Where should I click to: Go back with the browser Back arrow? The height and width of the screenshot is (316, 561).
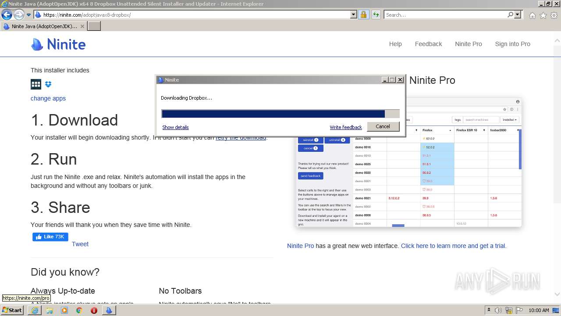tap(7, 15)
